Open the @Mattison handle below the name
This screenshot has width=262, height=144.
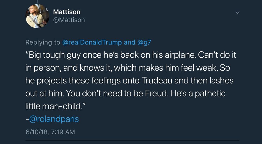(x=69, y=20)
